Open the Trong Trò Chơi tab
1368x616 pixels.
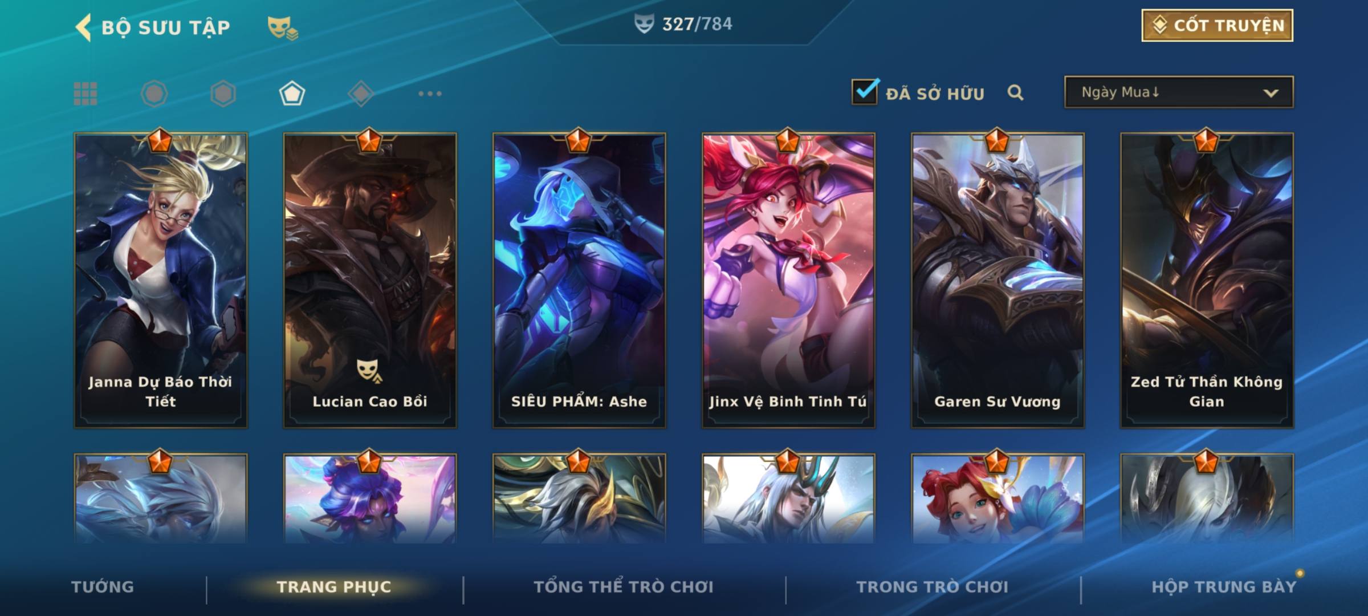pos(933,587)
